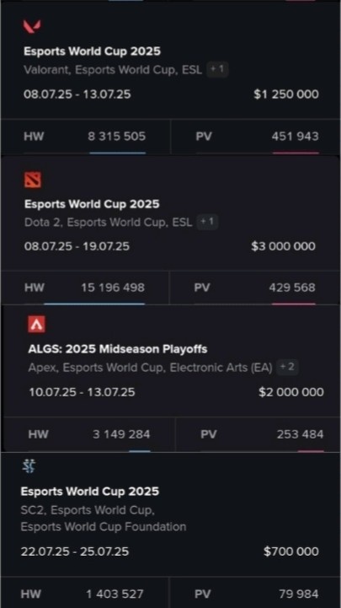Select the HW 15 196 498 stat cell

tap(85, 288)
